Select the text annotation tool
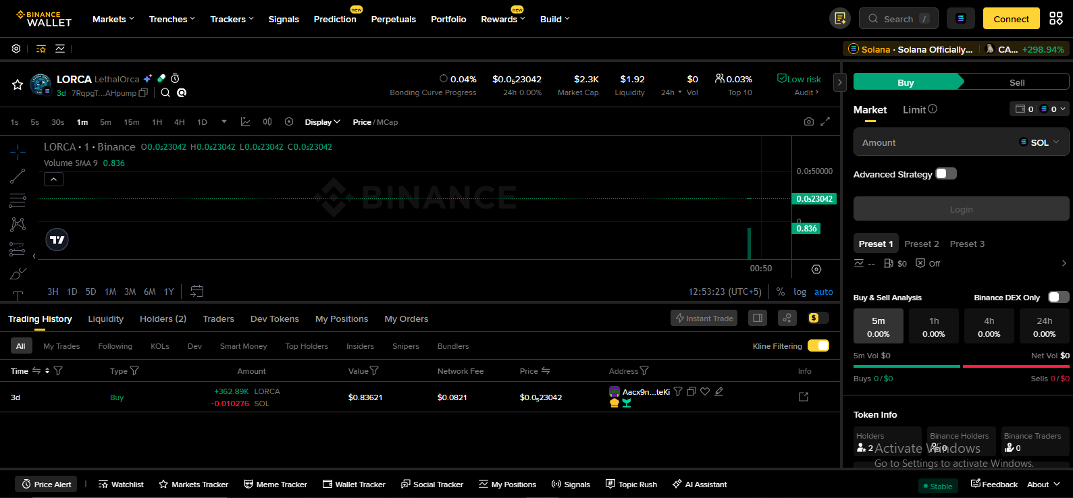This screenshot has width=1073, height=498. tap(18, 296)
